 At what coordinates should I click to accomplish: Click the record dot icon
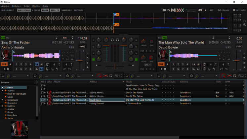[x=206, y=10]
